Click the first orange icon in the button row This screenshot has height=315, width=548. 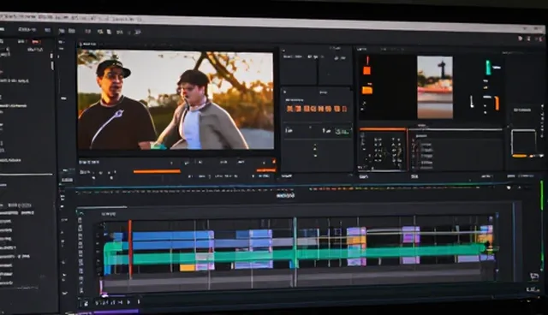289,109
